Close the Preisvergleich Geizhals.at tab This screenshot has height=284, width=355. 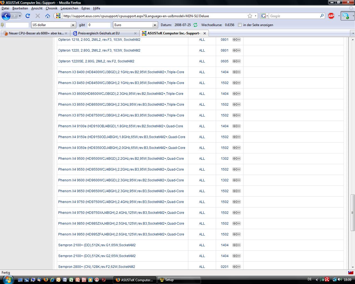(135, 33)
